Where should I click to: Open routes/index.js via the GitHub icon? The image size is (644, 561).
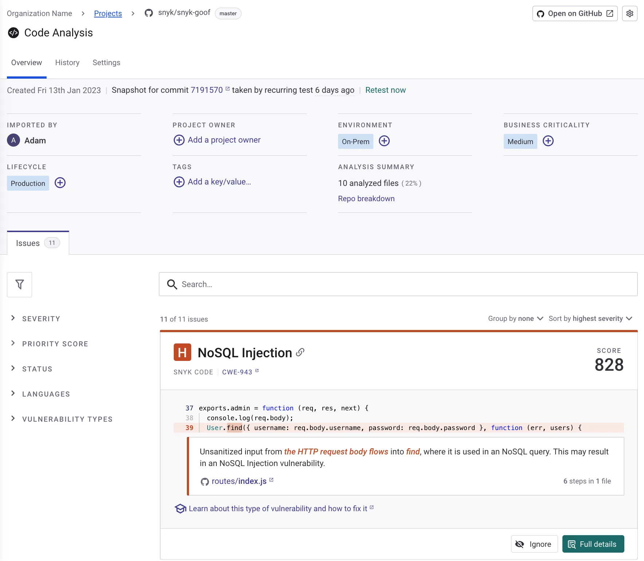tap(205, 481)
